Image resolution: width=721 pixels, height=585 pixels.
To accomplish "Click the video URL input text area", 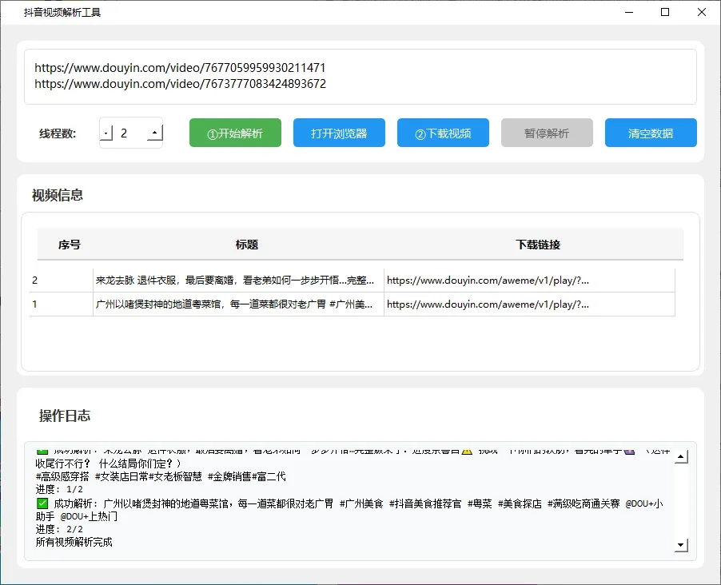I will point(360,77).
